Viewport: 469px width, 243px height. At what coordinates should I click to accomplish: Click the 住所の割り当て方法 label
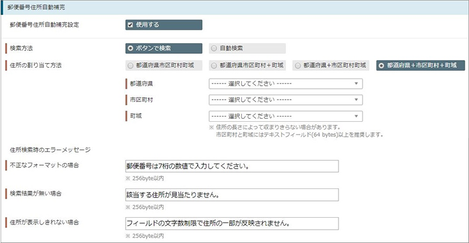click(35, 65)
